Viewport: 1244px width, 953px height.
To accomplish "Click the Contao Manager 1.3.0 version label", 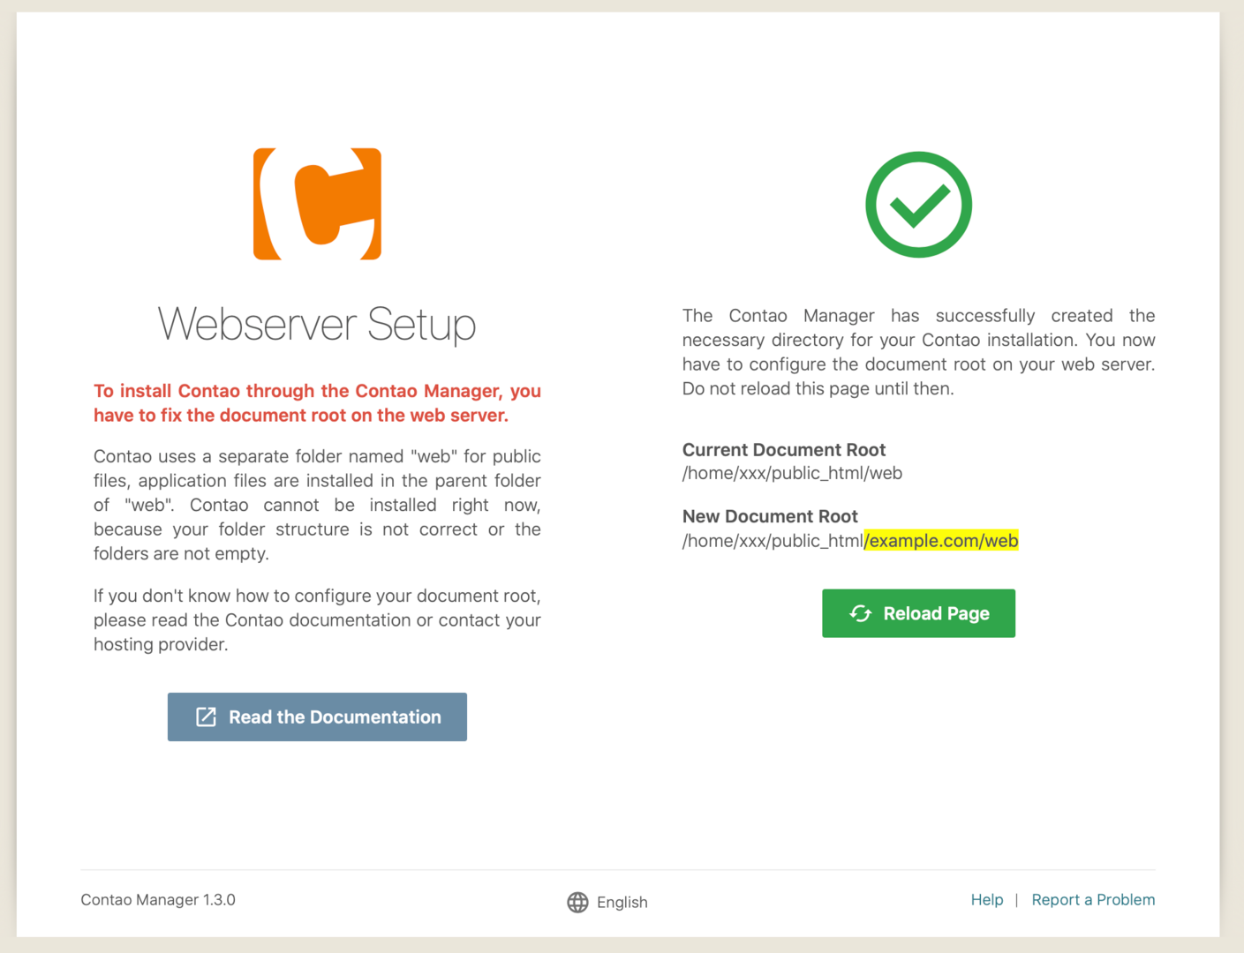I will pyautogui.click(x=158, y=899).
